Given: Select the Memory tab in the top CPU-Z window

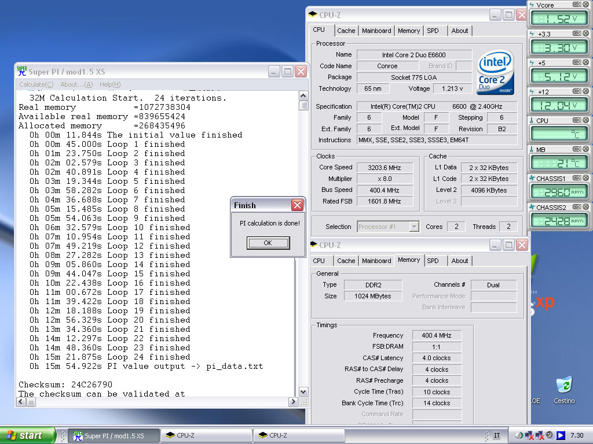Looking at the screenshot, I should pyautogui.click(x=409, y=31).
